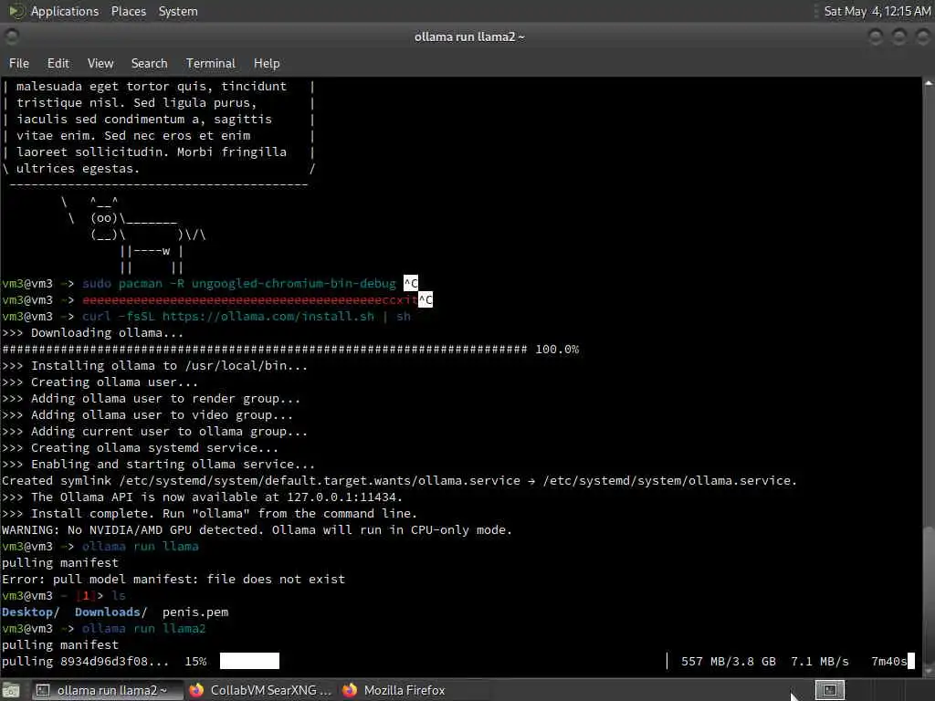Viewport: 935px width, 701px height.
Task: Click the workspace switcher in bottom panel
Action: [829, 690]
